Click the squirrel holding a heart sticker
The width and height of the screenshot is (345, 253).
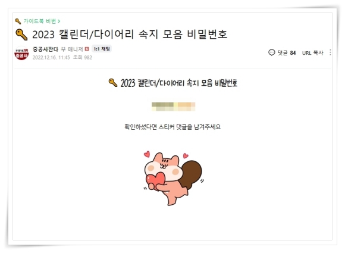(172, 178)
